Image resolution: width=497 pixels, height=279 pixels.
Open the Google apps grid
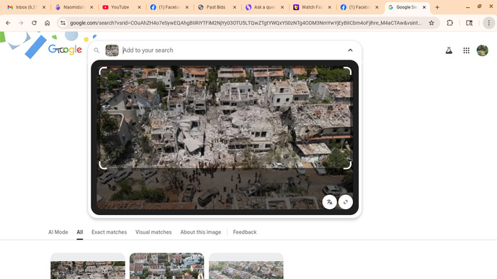click(466, 50)
